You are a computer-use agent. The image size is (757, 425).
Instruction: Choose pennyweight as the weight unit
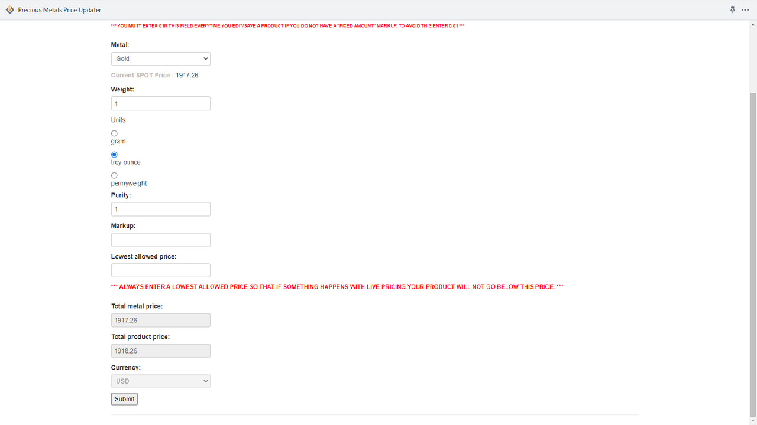click(x=114, y=175)
